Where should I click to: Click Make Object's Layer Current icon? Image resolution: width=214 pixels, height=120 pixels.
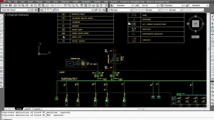96,10
